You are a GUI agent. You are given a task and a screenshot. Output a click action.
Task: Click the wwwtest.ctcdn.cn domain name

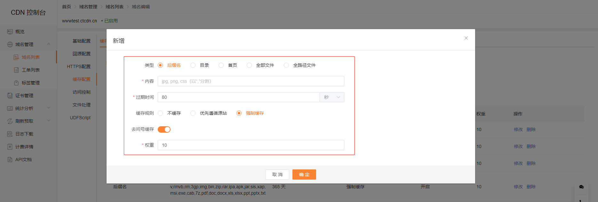(79, 21)
